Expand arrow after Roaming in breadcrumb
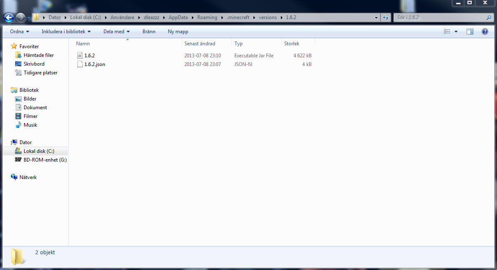The height and width of the screenshot is (270, 497). 222,17
